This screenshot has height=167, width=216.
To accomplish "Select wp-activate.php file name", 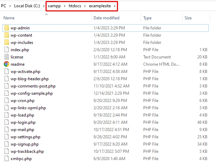I will click(26, 72).
